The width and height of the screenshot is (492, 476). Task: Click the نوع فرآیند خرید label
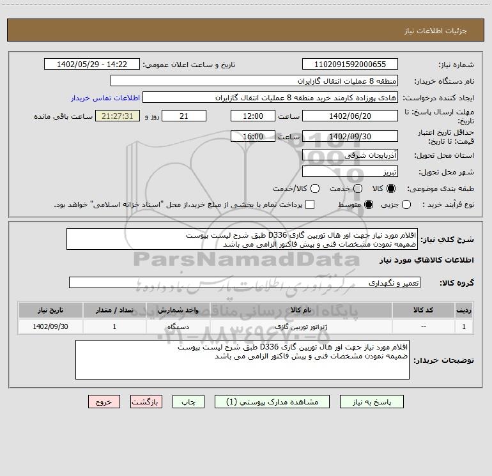click(x=448, y=204)
